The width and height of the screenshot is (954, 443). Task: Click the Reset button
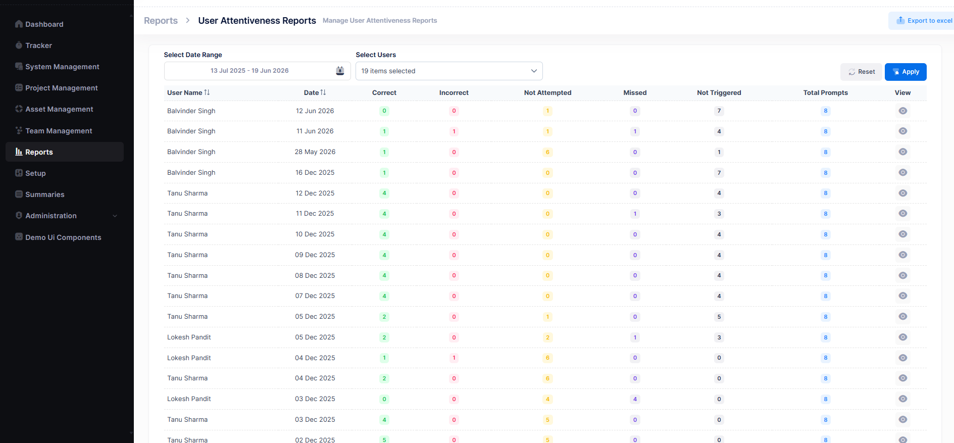pyautogui.click(x=861, y=72)
